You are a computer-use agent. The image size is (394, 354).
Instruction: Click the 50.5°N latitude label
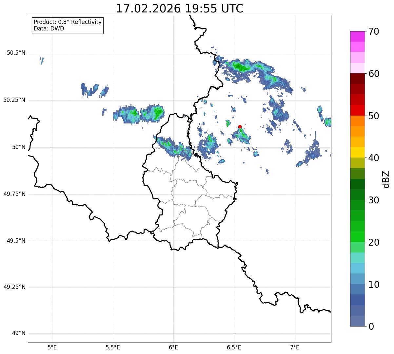click(x=16, y=53)
